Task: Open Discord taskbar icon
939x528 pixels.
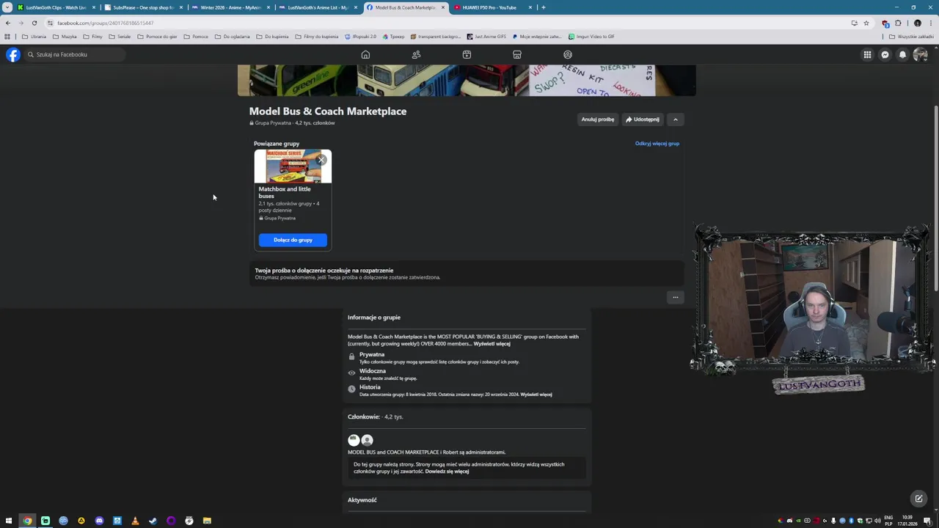Action: [x=99, y=521]
